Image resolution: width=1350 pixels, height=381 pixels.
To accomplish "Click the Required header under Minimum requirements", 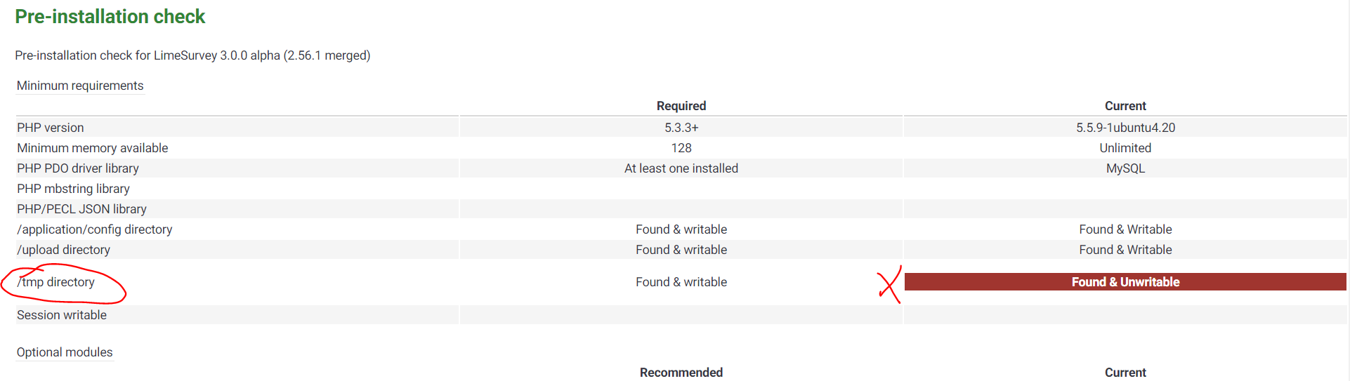I will click(x=681, y=106).
